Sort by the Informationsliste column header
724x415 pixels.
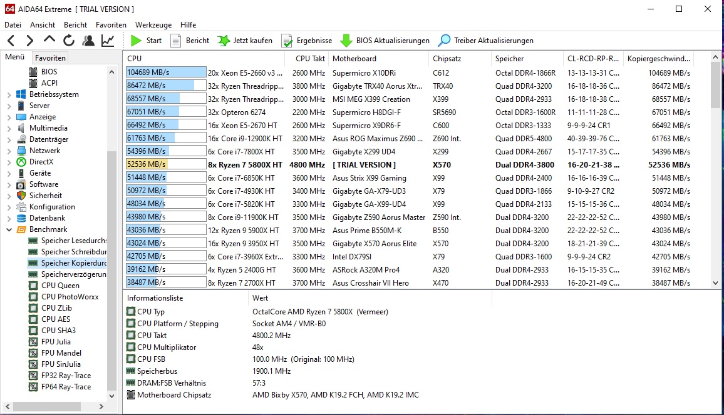[185, 298]
